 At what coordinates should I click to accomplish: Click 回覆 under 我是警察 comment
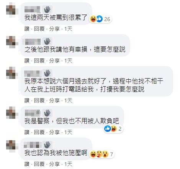[x=39, y=132]
